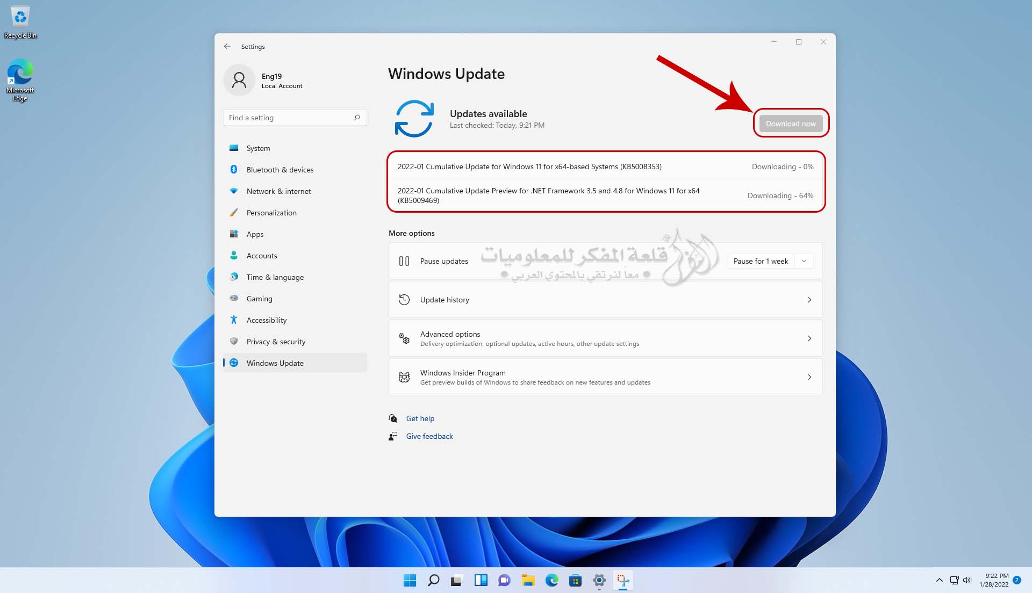The image size is (1032, 593).
Task: Click the Windows Update sync sidebar icon
Action: pyautogui.click(x=234, y=363)
